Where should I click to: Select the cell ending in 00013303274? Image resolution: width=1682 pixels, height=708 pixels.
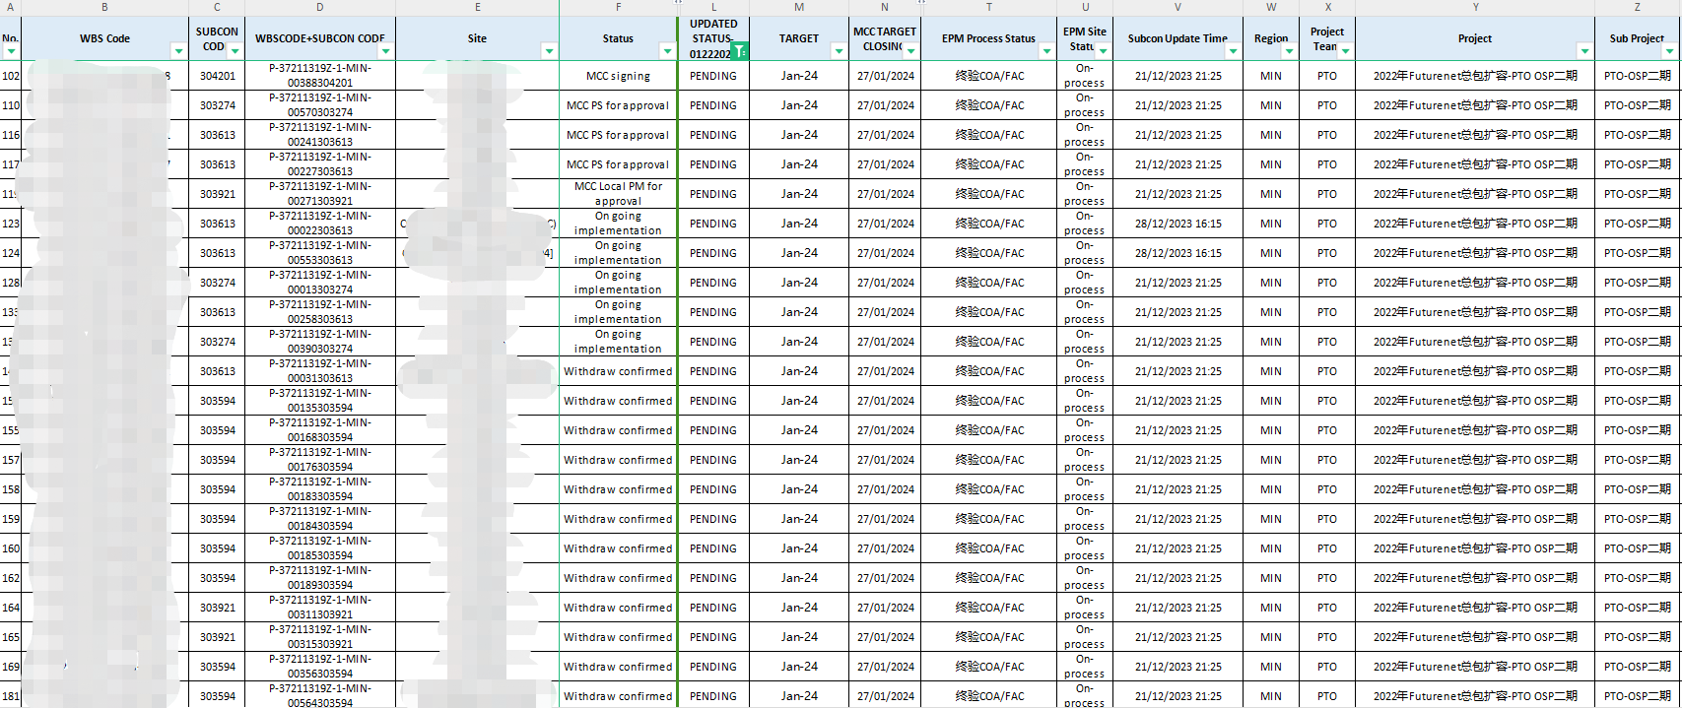click(x=320, y=283)
